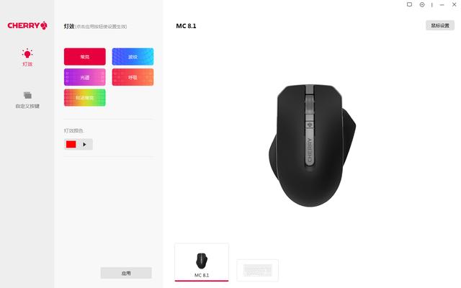Click the 应用 apply button
Image resolution: width=461 pixels, height=288 pixels.
126,273
